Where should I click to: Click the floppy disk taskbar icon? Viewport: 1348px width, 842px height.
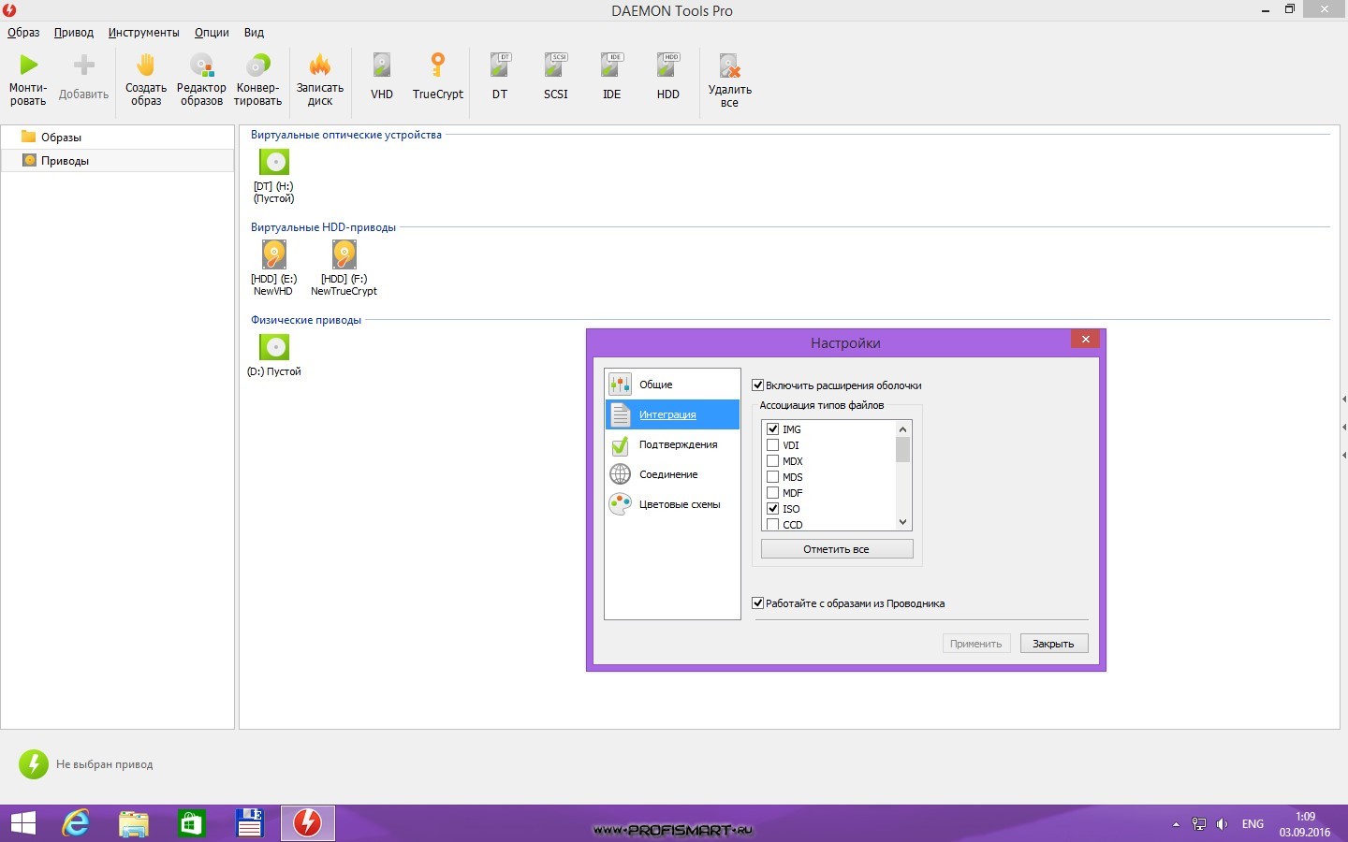click(250, 823)
